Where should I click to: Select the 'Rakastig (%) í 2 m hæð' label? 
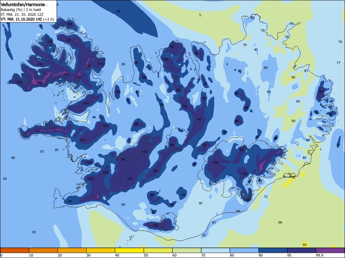coord(21,10)
